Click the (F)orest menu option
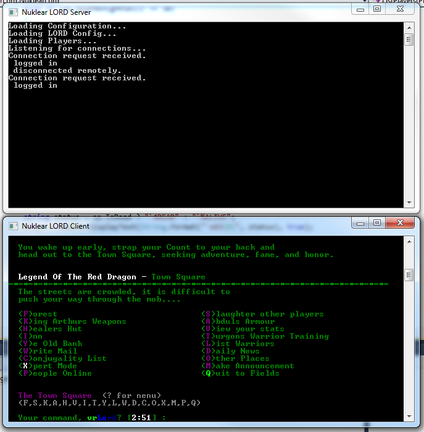 point(38,314)
